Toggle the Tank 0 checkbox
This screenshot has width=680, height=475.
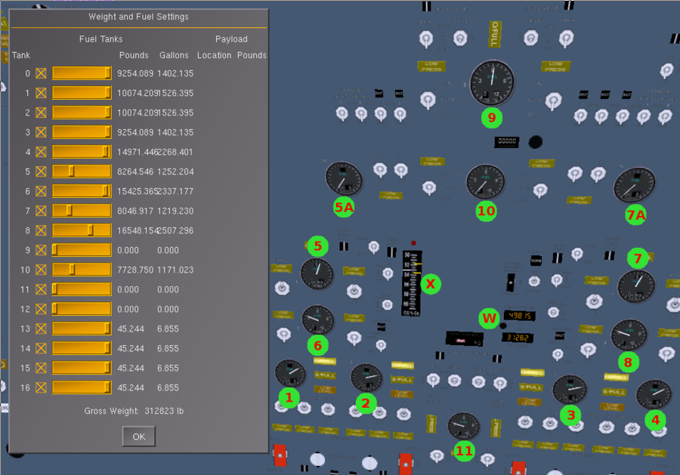click(x=41, y=73)
